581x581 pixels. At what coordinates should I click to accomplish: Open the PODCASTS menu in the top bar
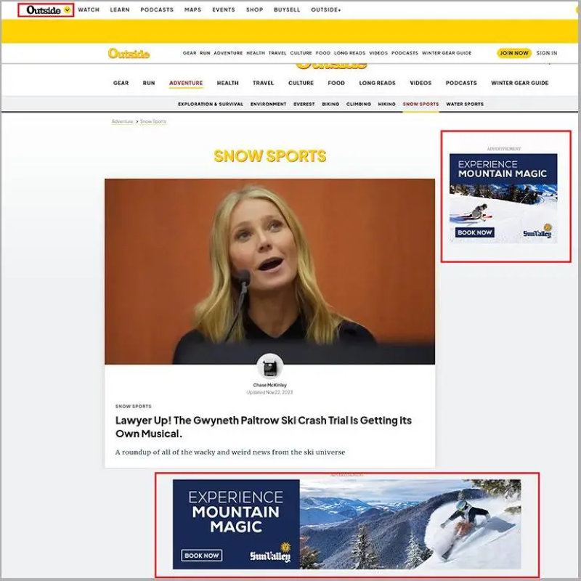(158, 9)
